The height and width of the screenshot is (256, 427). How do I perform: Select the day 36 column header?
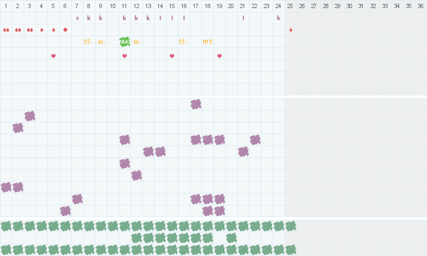421,6
